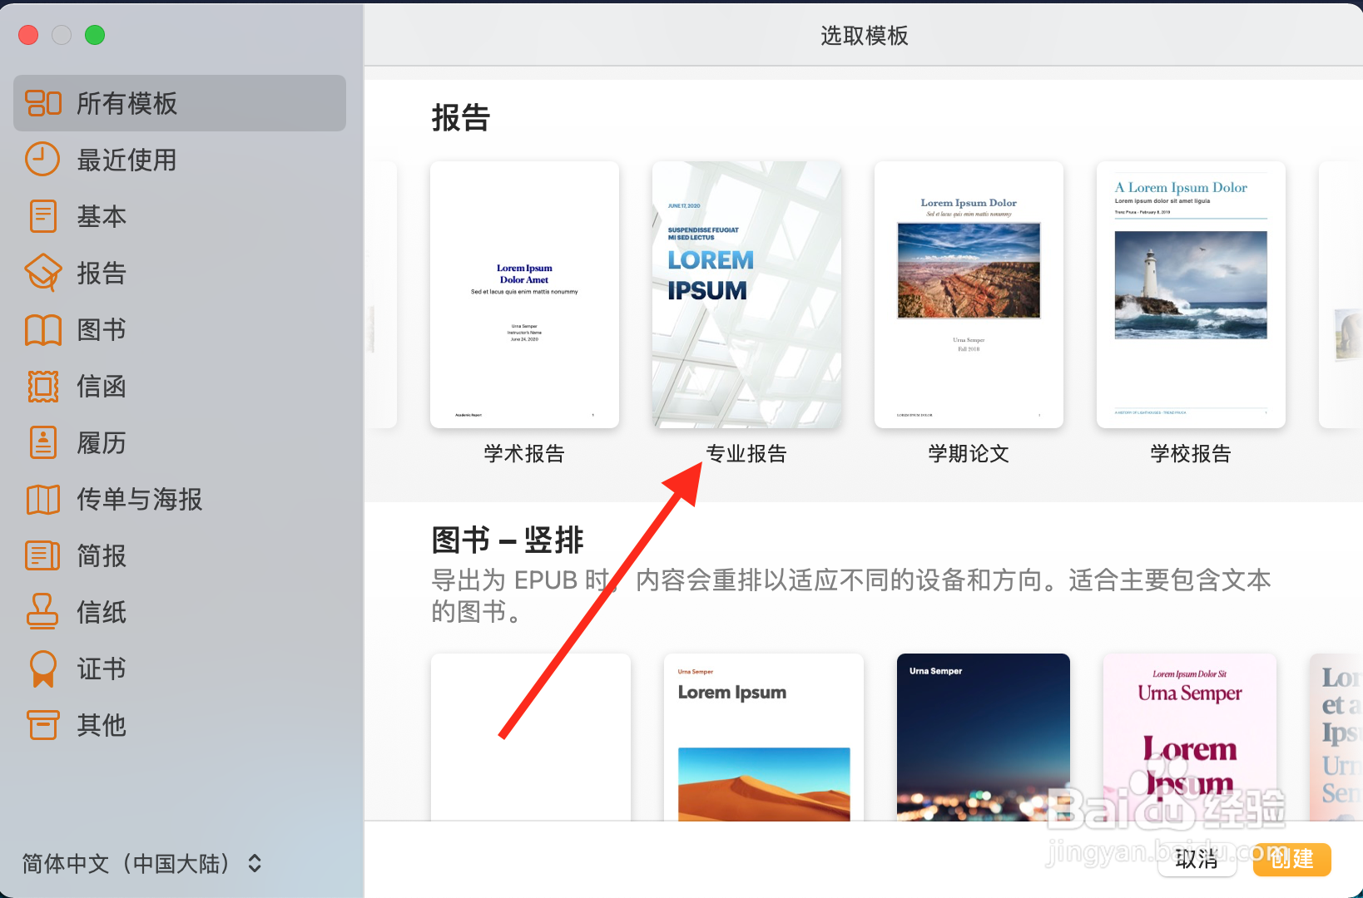This screenshot has height=898, width=1363.
Task: Click the 创建 button to create document
Action: click(x=1291, y=860)
